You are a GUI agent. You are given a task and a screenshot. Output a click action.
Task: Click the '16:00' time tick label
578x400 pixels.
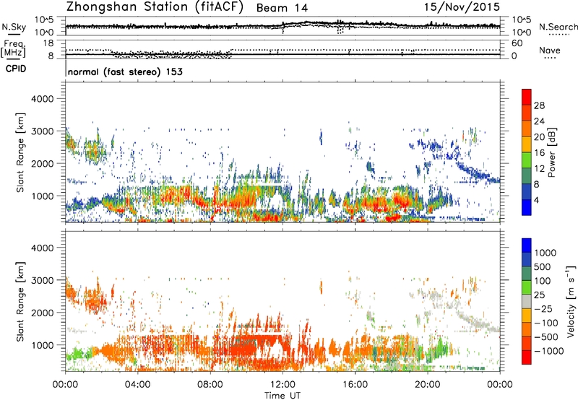(355, 385)
